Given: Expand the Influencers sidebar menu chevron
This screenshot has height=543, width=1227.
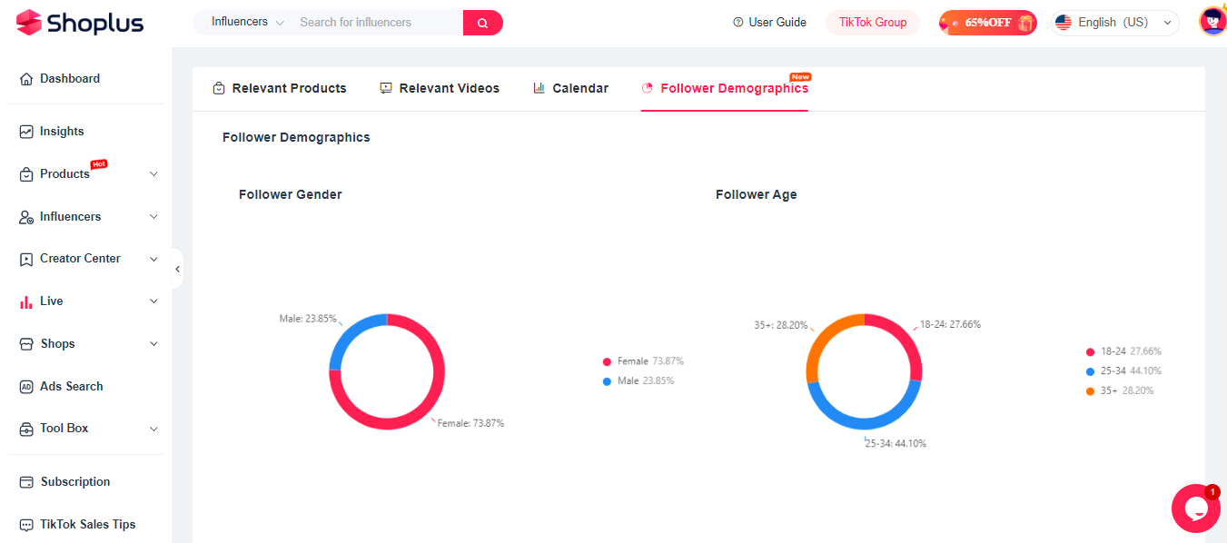Looking at the screenshot, I should (x=153, y=217).
